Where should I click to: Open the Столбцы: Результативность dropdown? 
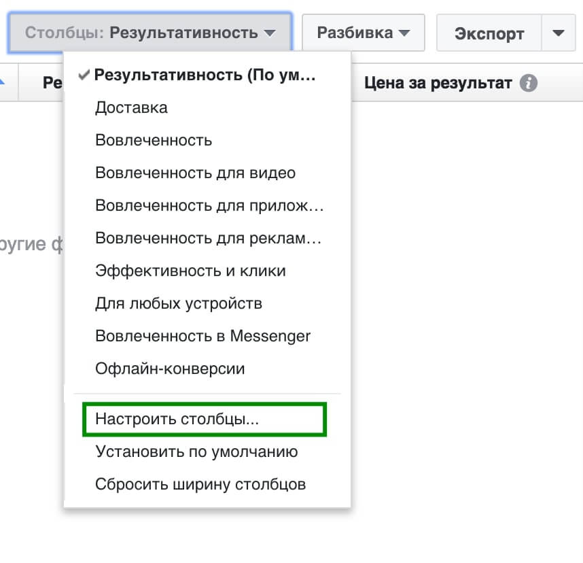(149, 31)
